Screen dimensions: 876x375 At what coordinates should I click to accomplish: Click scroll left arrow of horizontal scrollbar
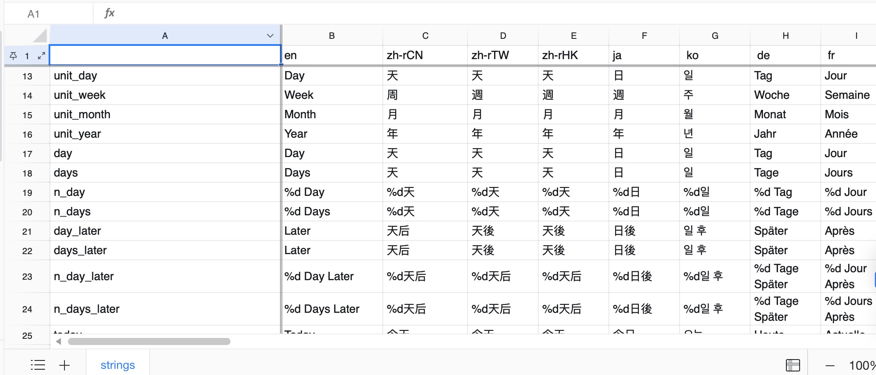[58, 341]
